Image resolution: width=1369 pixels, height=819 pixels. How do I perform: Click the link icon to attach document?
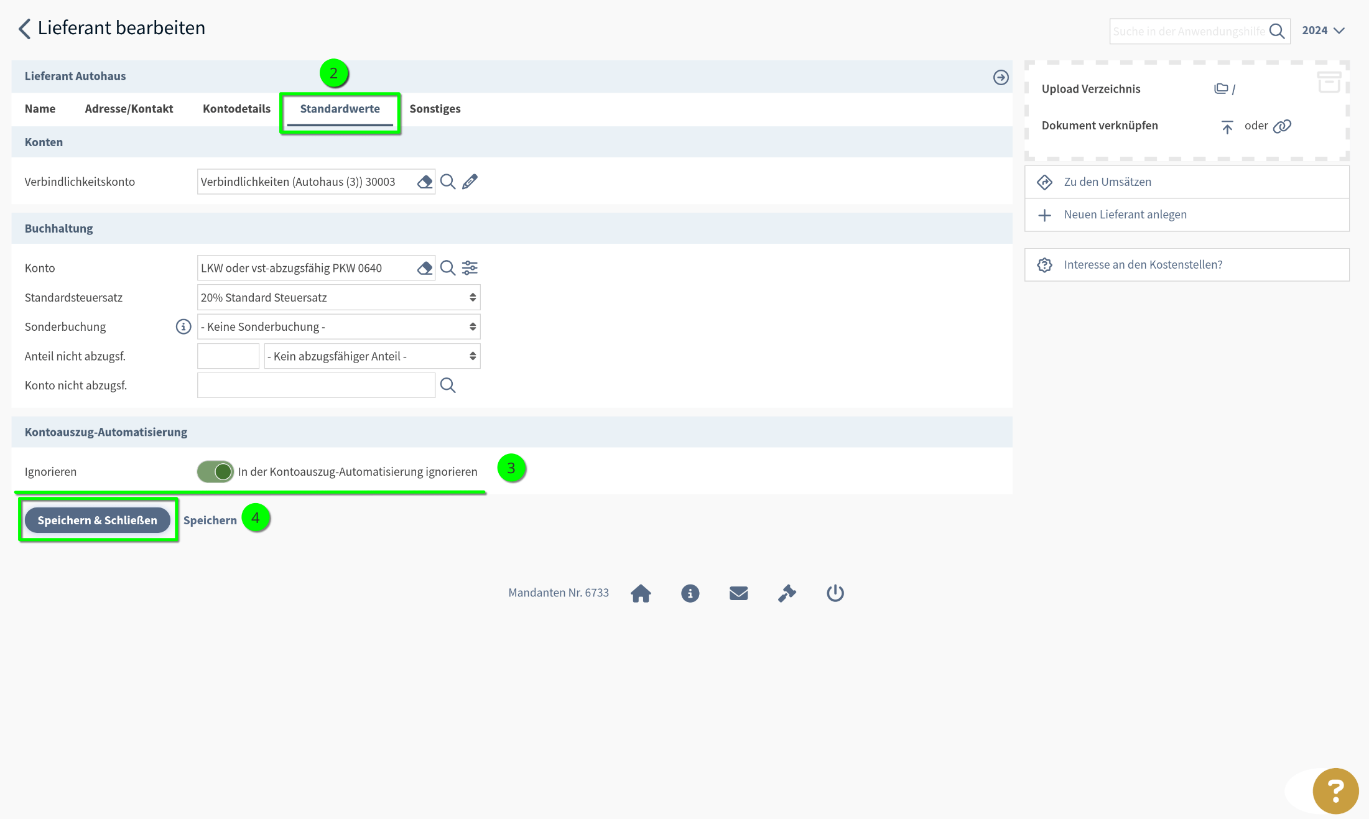click(1282, 126)
